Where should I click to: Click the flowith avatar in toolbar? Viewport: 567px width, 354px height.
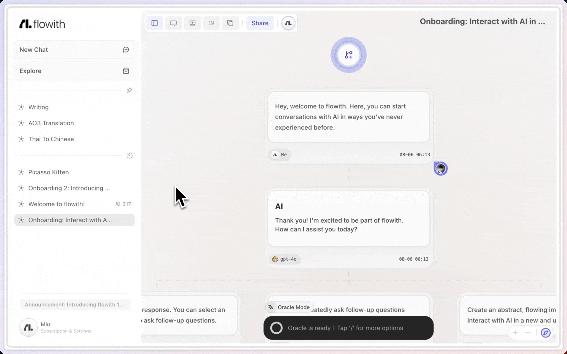288,23
